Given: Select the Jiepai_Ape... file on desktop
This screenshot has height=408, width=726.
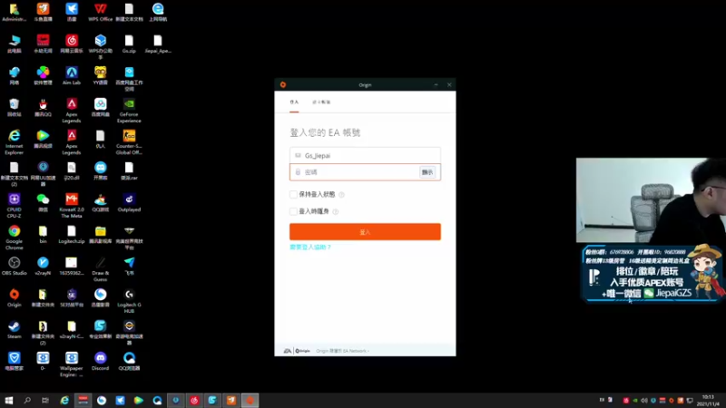Looking at the screenshot, I should [158, 44].
